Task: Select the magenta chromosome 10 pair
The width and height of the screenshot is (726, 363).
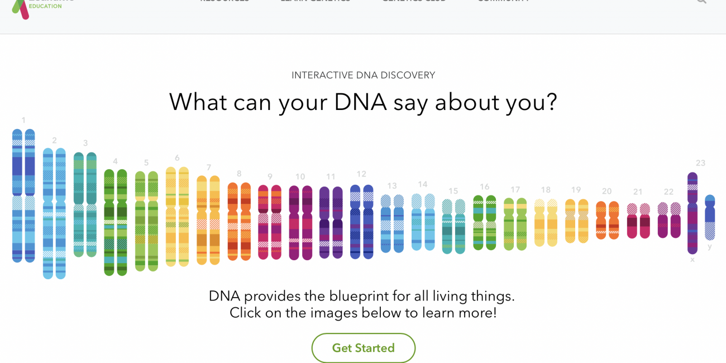Action: pos(300,223)
